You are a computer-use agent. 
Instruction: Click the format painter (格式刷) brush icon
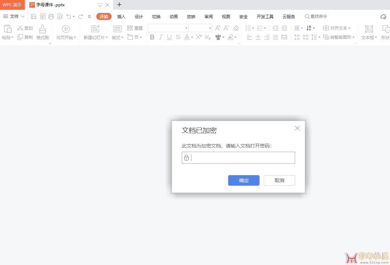(x=43, y=29)
